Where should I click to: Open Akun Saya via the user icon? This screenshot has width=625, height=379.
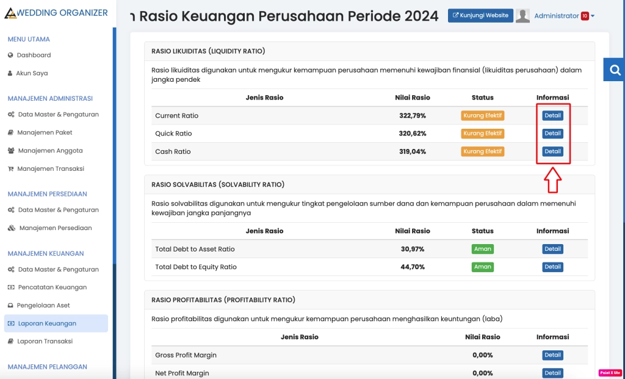click(x=10, y=73)
